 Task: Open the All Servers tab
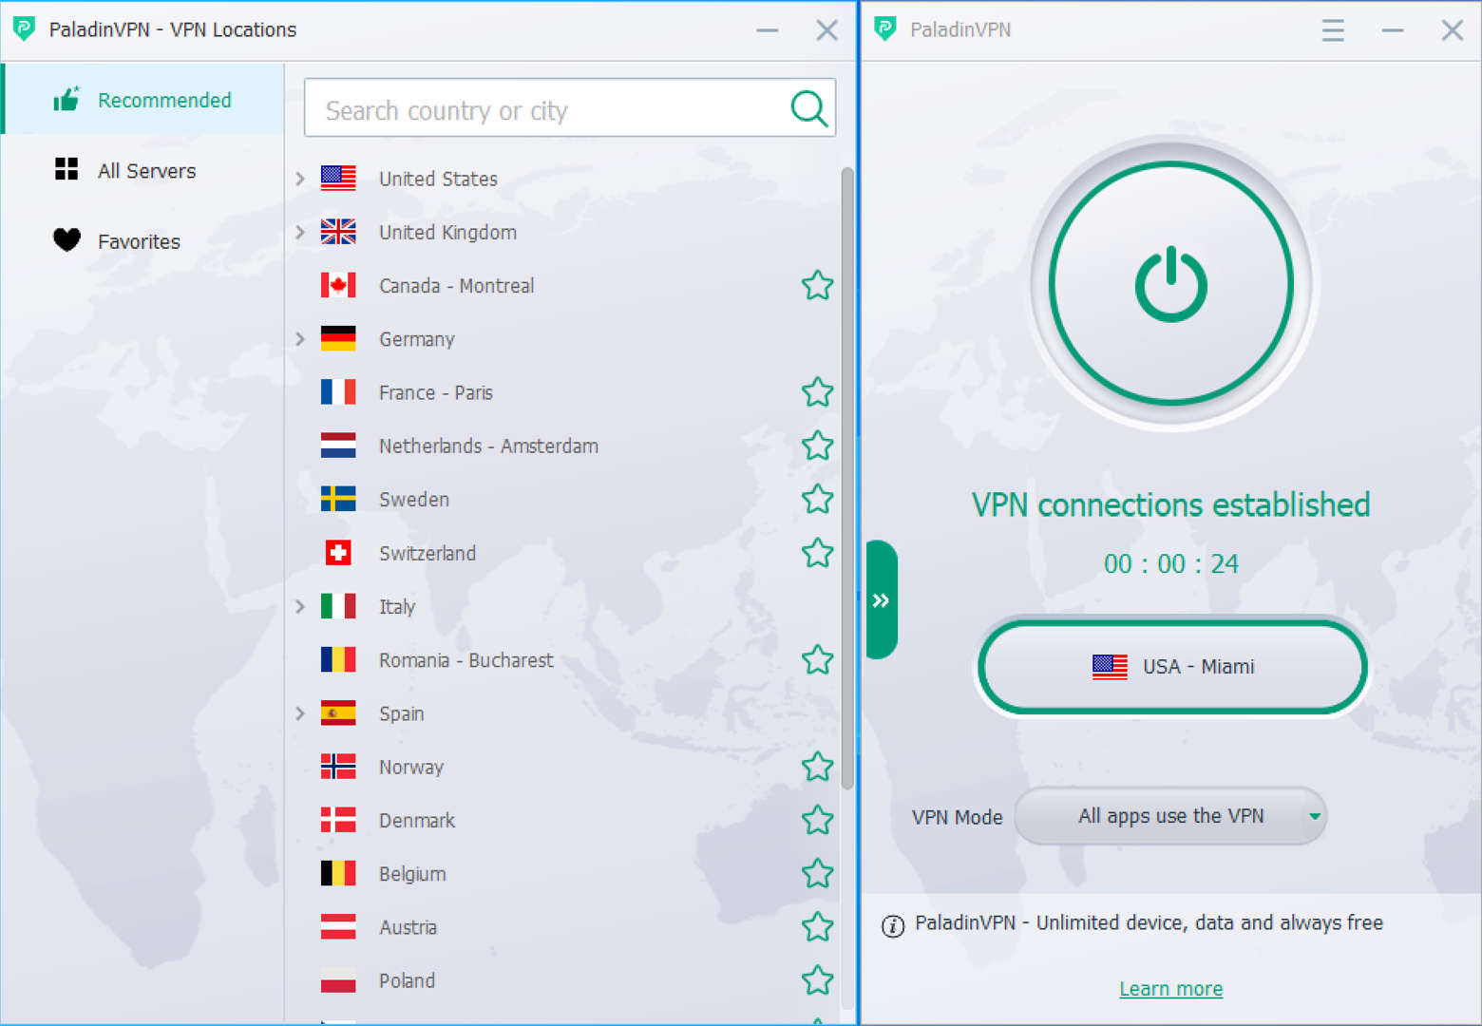pos(143,171)
